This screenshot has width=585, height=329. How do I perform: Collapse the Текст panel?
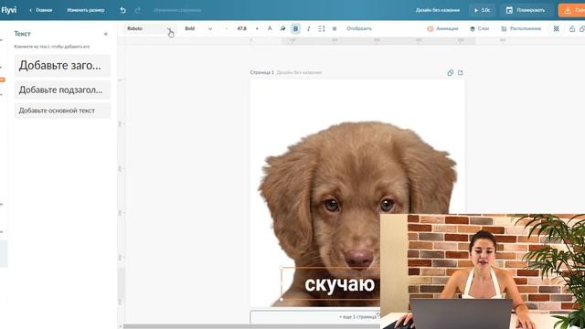[x=106, y=34]
